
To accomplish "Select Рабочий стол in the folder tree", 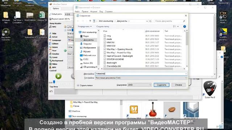I will pos(88,55).
